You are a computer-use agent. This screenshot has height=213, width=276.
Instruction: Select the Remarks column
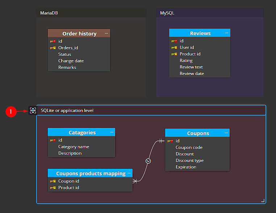tap(79, 67)
